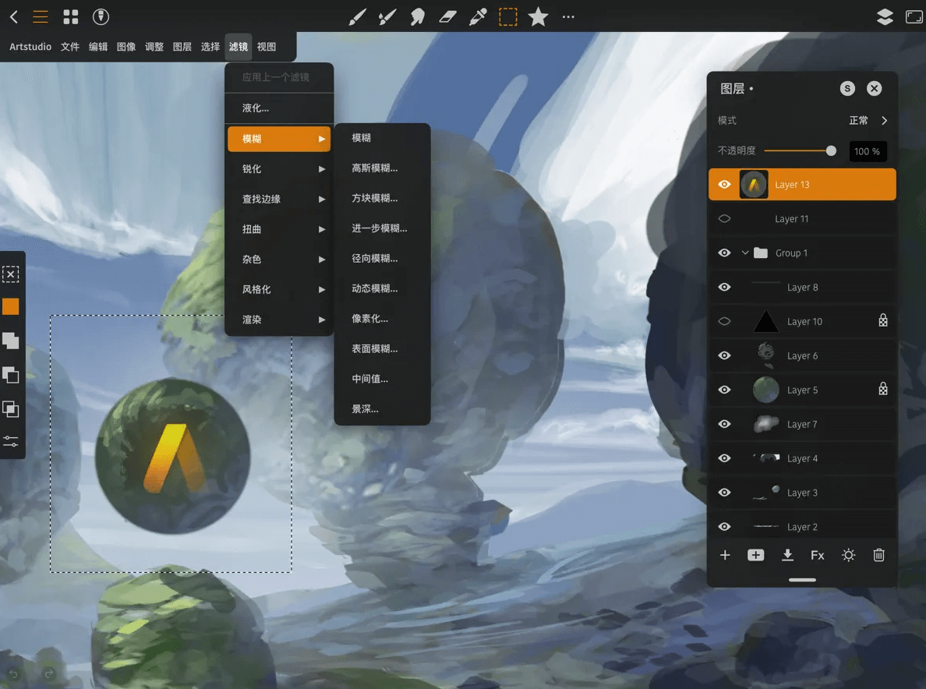Hide Layer 5 with its eye icon
The height and width of the screenshot is (689, 926).
point(725,390)
